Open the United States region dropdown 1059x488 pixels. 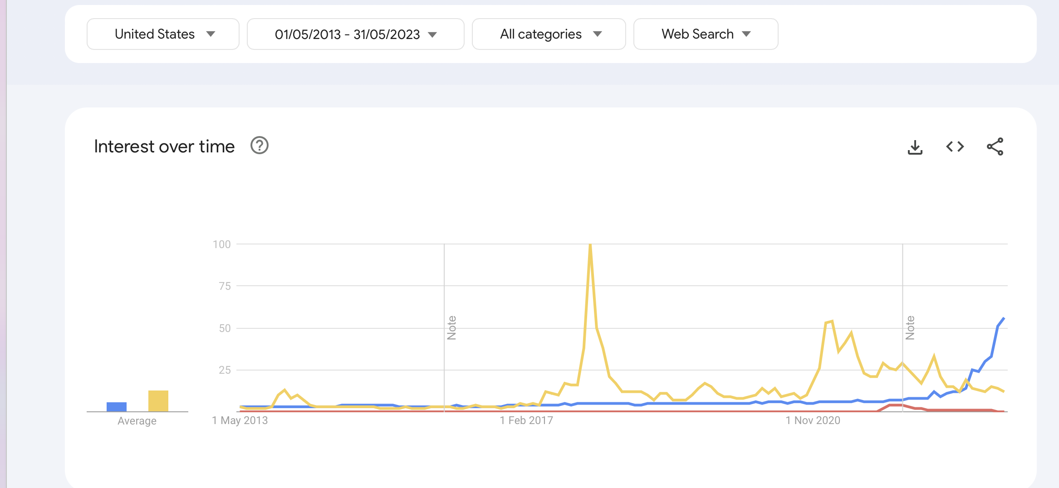coord(163,34)
